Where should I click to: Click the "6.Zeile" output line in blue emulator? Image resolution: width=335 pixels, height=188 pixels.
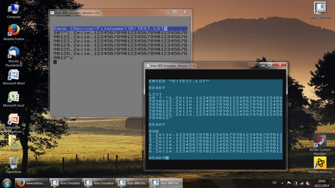(x=216, y=151)
